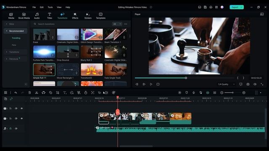Select the Fade Single Track transition

(x=116, y=70)
